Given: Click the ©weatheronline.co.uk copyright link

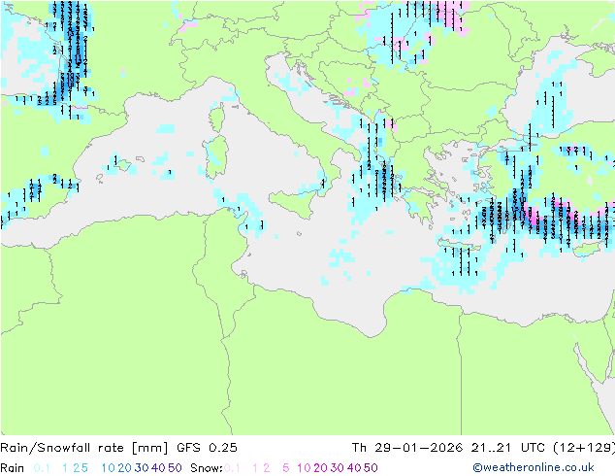Looking at the screenshot, I should [x=534, y=467].
